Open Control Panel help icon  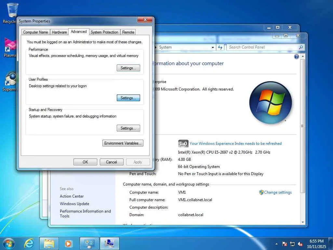297,57
